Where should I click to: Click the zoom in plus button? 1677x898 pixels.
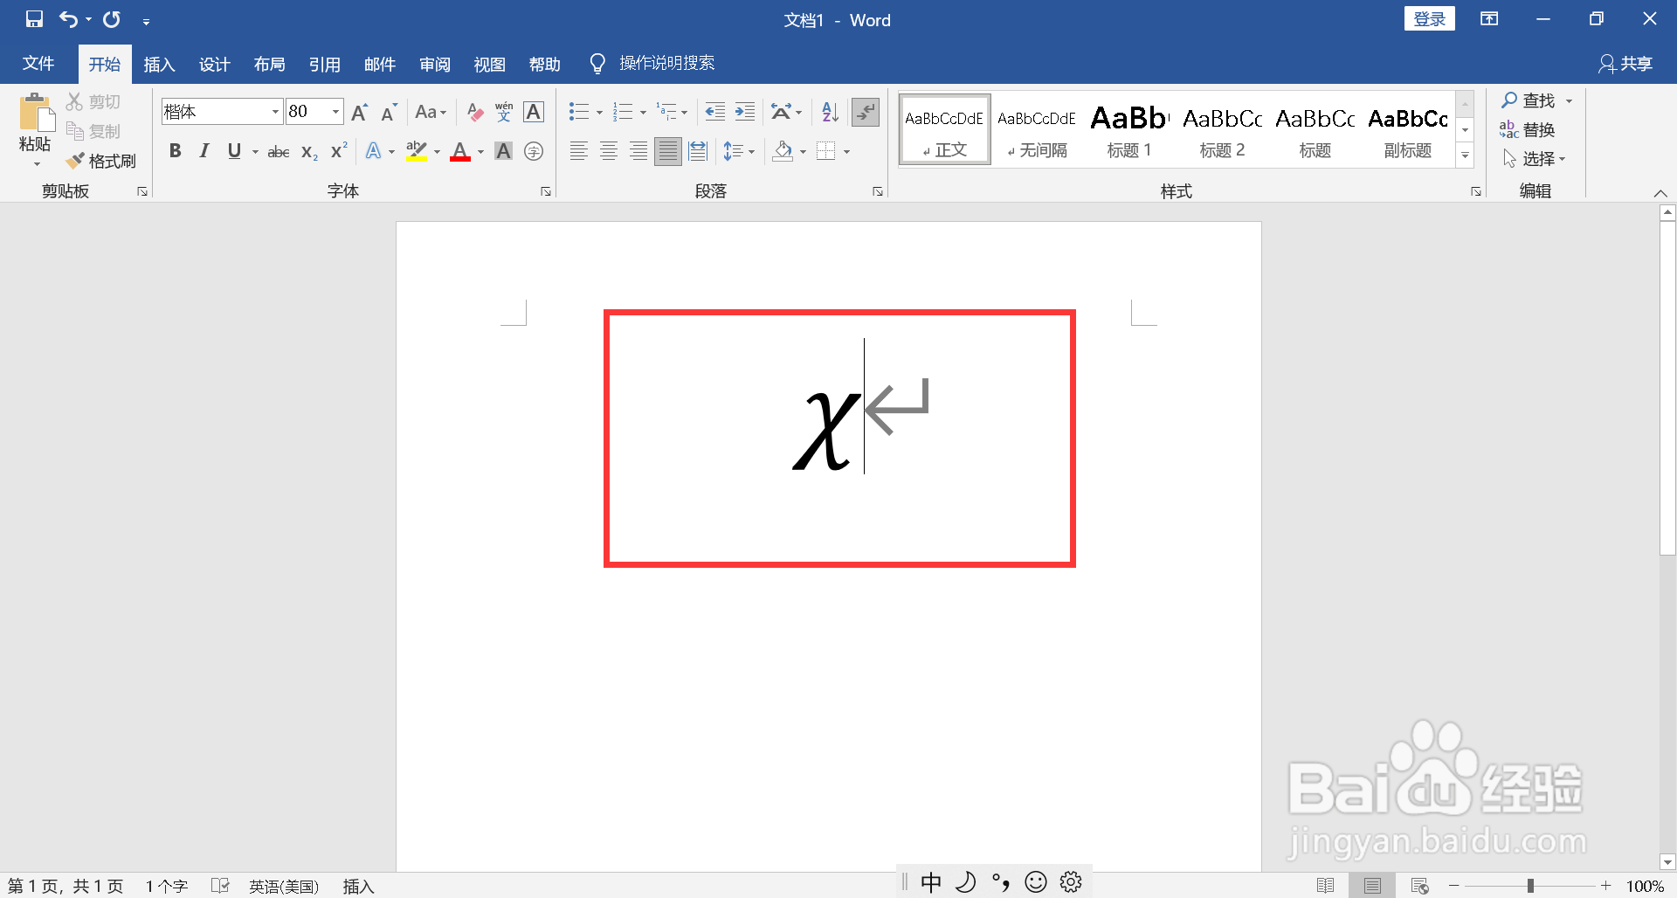1605,886
